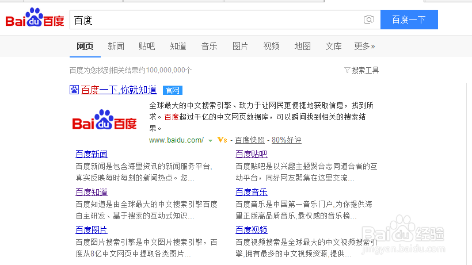The image size is (472, 265).
Task: Expand 更多» for more categories
Action: (x=364, y=46)
